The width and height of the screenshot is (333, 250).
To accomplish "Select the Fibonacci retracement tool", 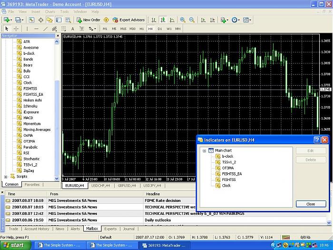I will pos(63,29).
